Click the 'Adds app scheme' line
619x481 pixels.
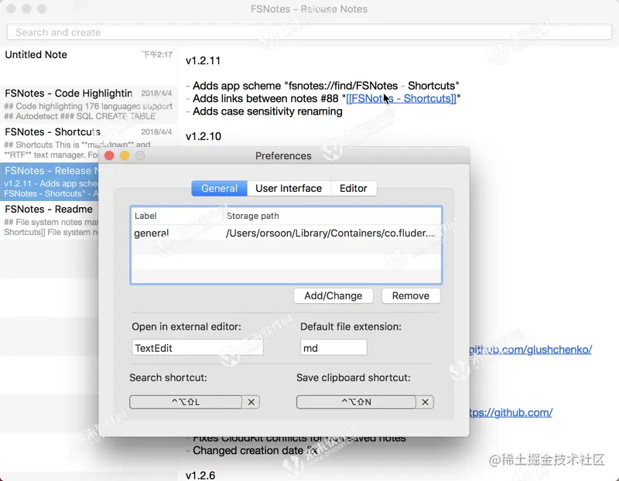(323, 86)
